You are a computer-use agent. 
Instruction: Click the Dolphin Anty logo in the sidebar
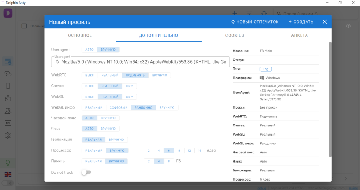click(x=8, y=13)
